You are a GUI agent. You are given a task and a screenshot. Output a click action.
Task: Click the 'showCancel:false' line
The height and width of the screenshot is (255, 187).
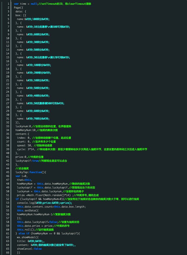tap(29, 249)
